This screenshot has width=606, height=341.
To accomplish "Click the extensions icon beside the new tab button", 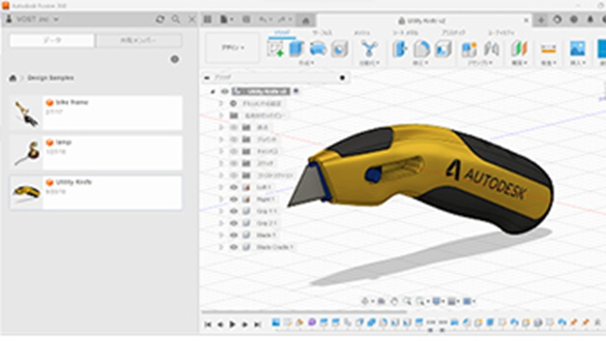I will pos(557,20).
